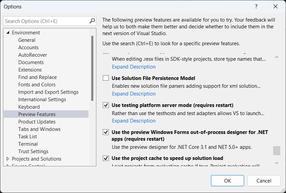Click 'Use testing platform server mode' label text
The height and width of the screenshot is (193, 286).
click(172, 105)
